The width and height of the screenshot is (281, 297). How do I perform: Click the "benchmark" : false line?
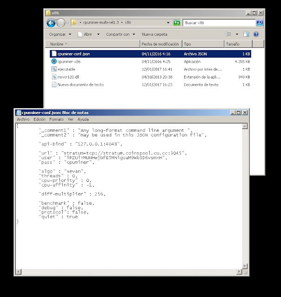[x=67, y=203]
